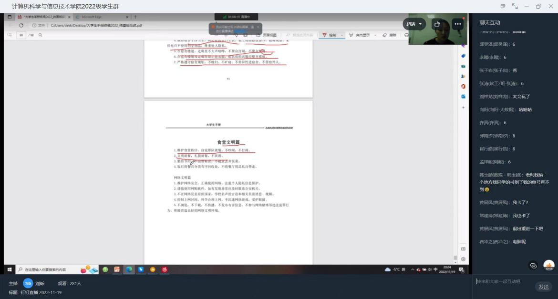Click the link icon beside the like button
Screen dimensions: 558x299
[x=534, y=265]
